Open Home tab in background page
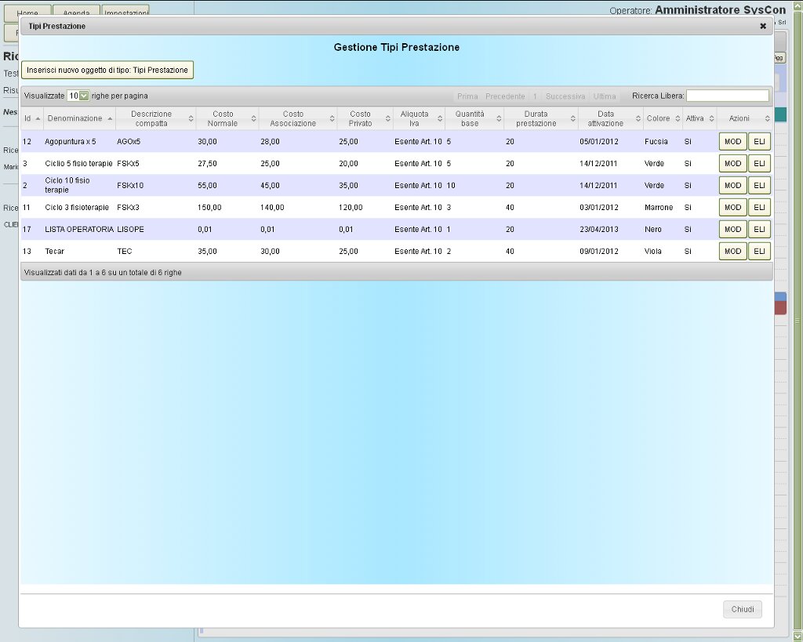 click(27, 11)
